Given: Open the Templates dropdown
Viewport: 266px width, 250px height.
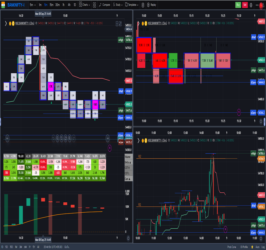Looking at the screenshot, I should point(132,5).
